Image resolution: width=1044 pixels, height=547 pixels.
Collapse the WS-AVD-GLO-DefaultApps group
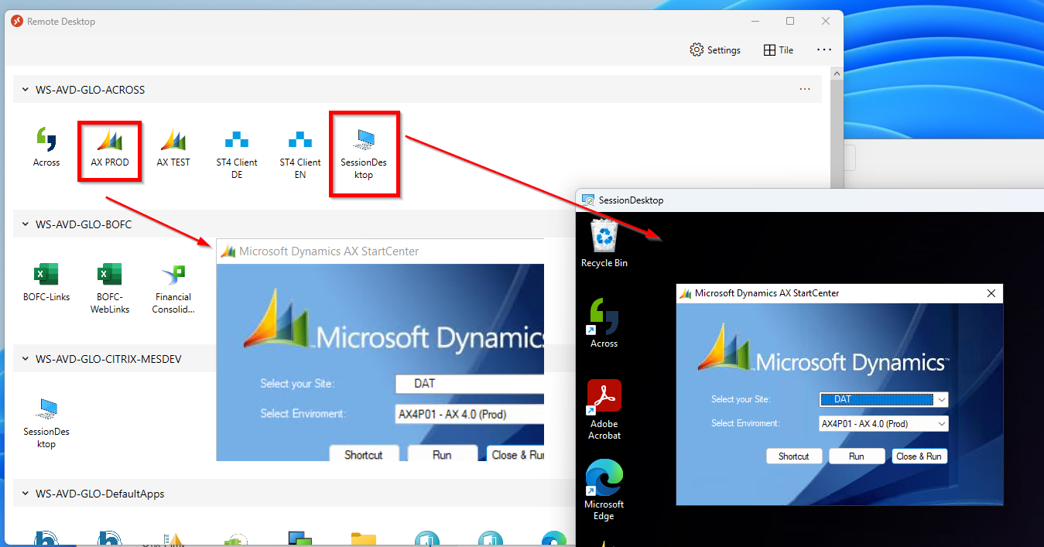pos(25,494)
